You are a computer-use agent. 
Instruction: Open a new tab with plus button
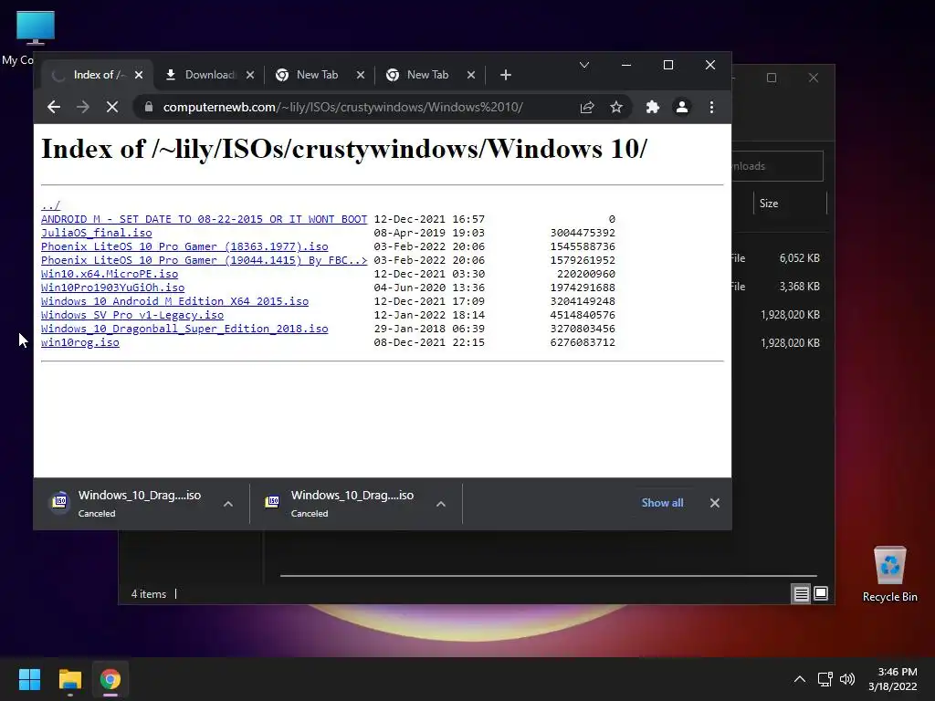(x=506, y=75)
